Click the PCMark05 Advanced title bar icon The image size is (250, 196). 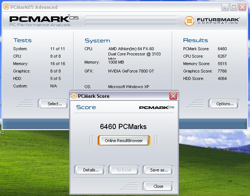click(6, 7)
